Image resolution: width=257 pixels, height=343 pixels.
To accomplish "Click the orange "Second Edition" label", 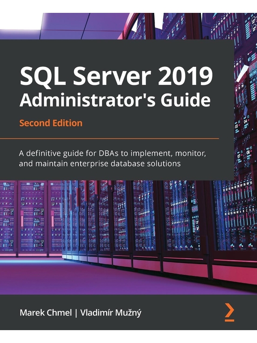I will coord(51,123).
